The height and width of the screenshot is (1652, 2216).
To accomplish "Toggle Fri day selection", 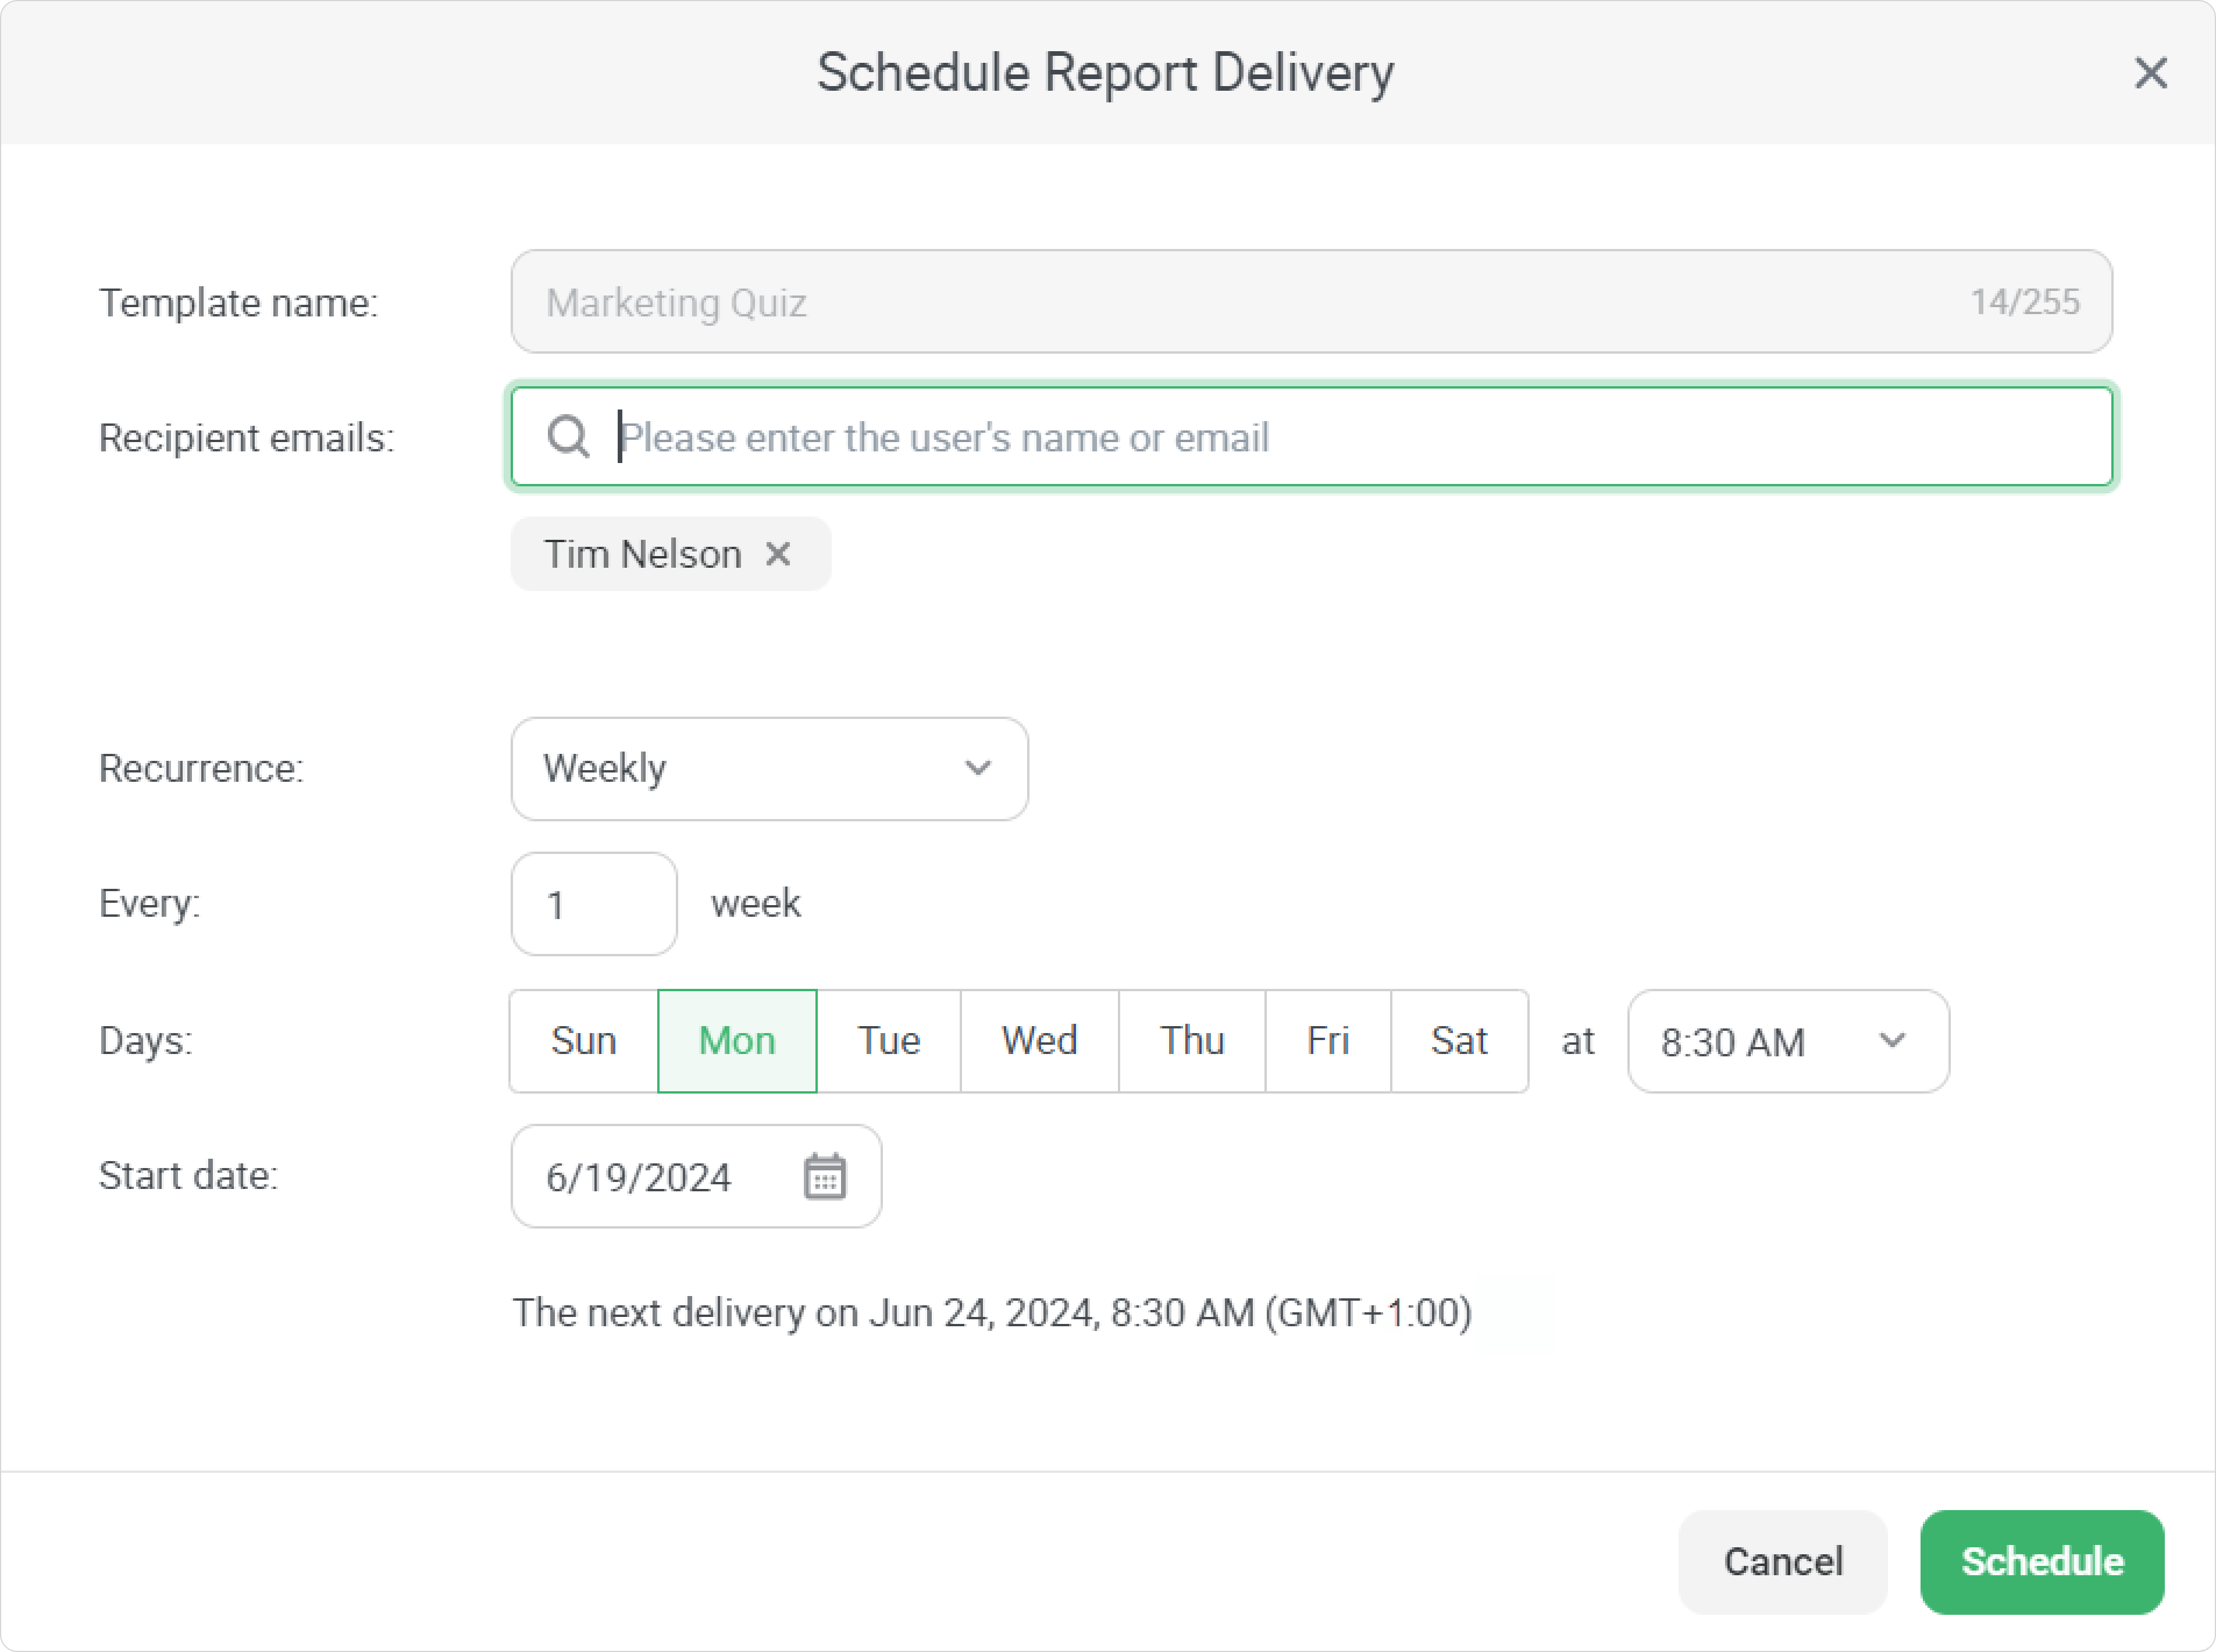I will 1327,1041.
